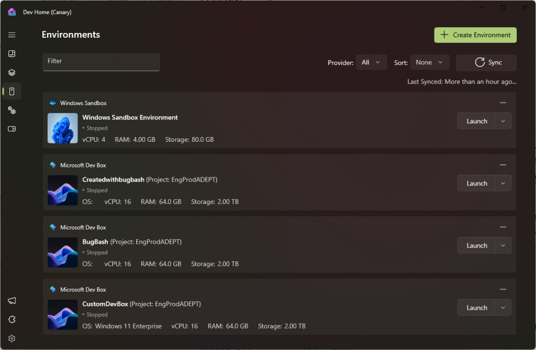Click inside the Filter text field
536x350 pixels.
pyautogui.click(x=101, y=62)
